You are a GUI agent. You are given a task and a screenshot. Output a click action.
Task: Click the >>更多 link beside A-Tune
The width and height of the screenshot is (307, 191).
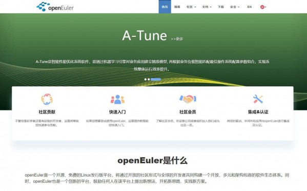(x=177, y=39)
